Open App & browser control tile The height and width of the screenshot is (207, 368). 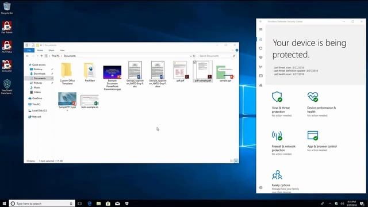tap(322, 141)
